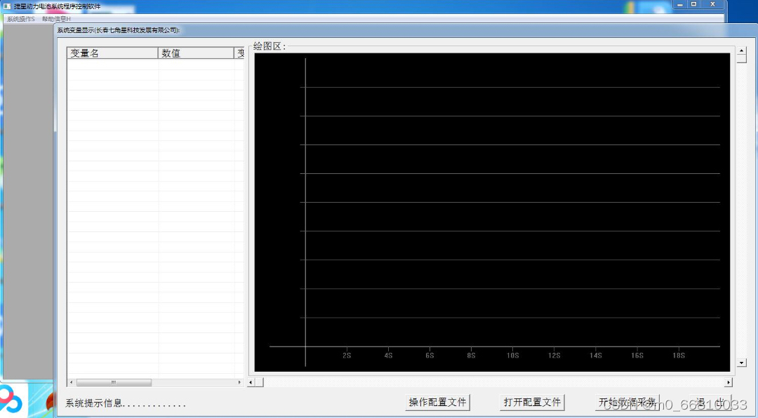Click the plot area's vertical scroll down arrow
758x418 pixels.
(742, 363)
